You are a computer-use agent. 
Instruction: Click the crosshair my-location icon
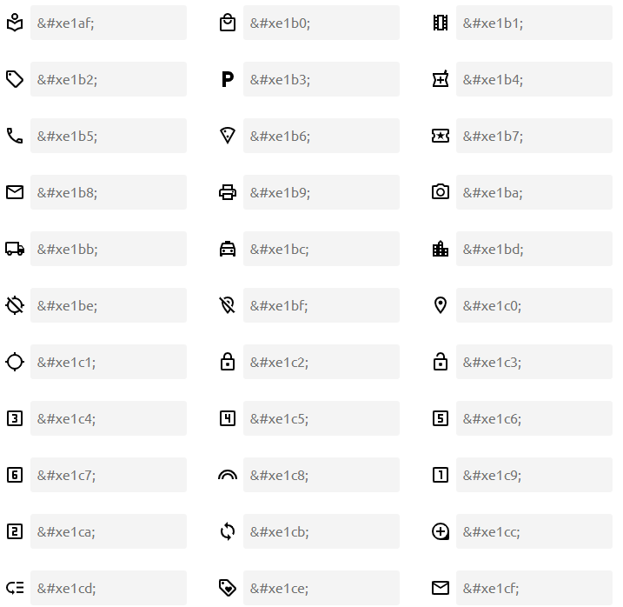15,362
